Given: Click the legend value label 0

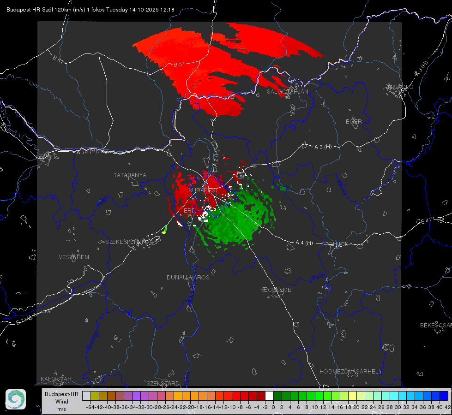Looking at the screenshot, I should click(x=273, y=407).
